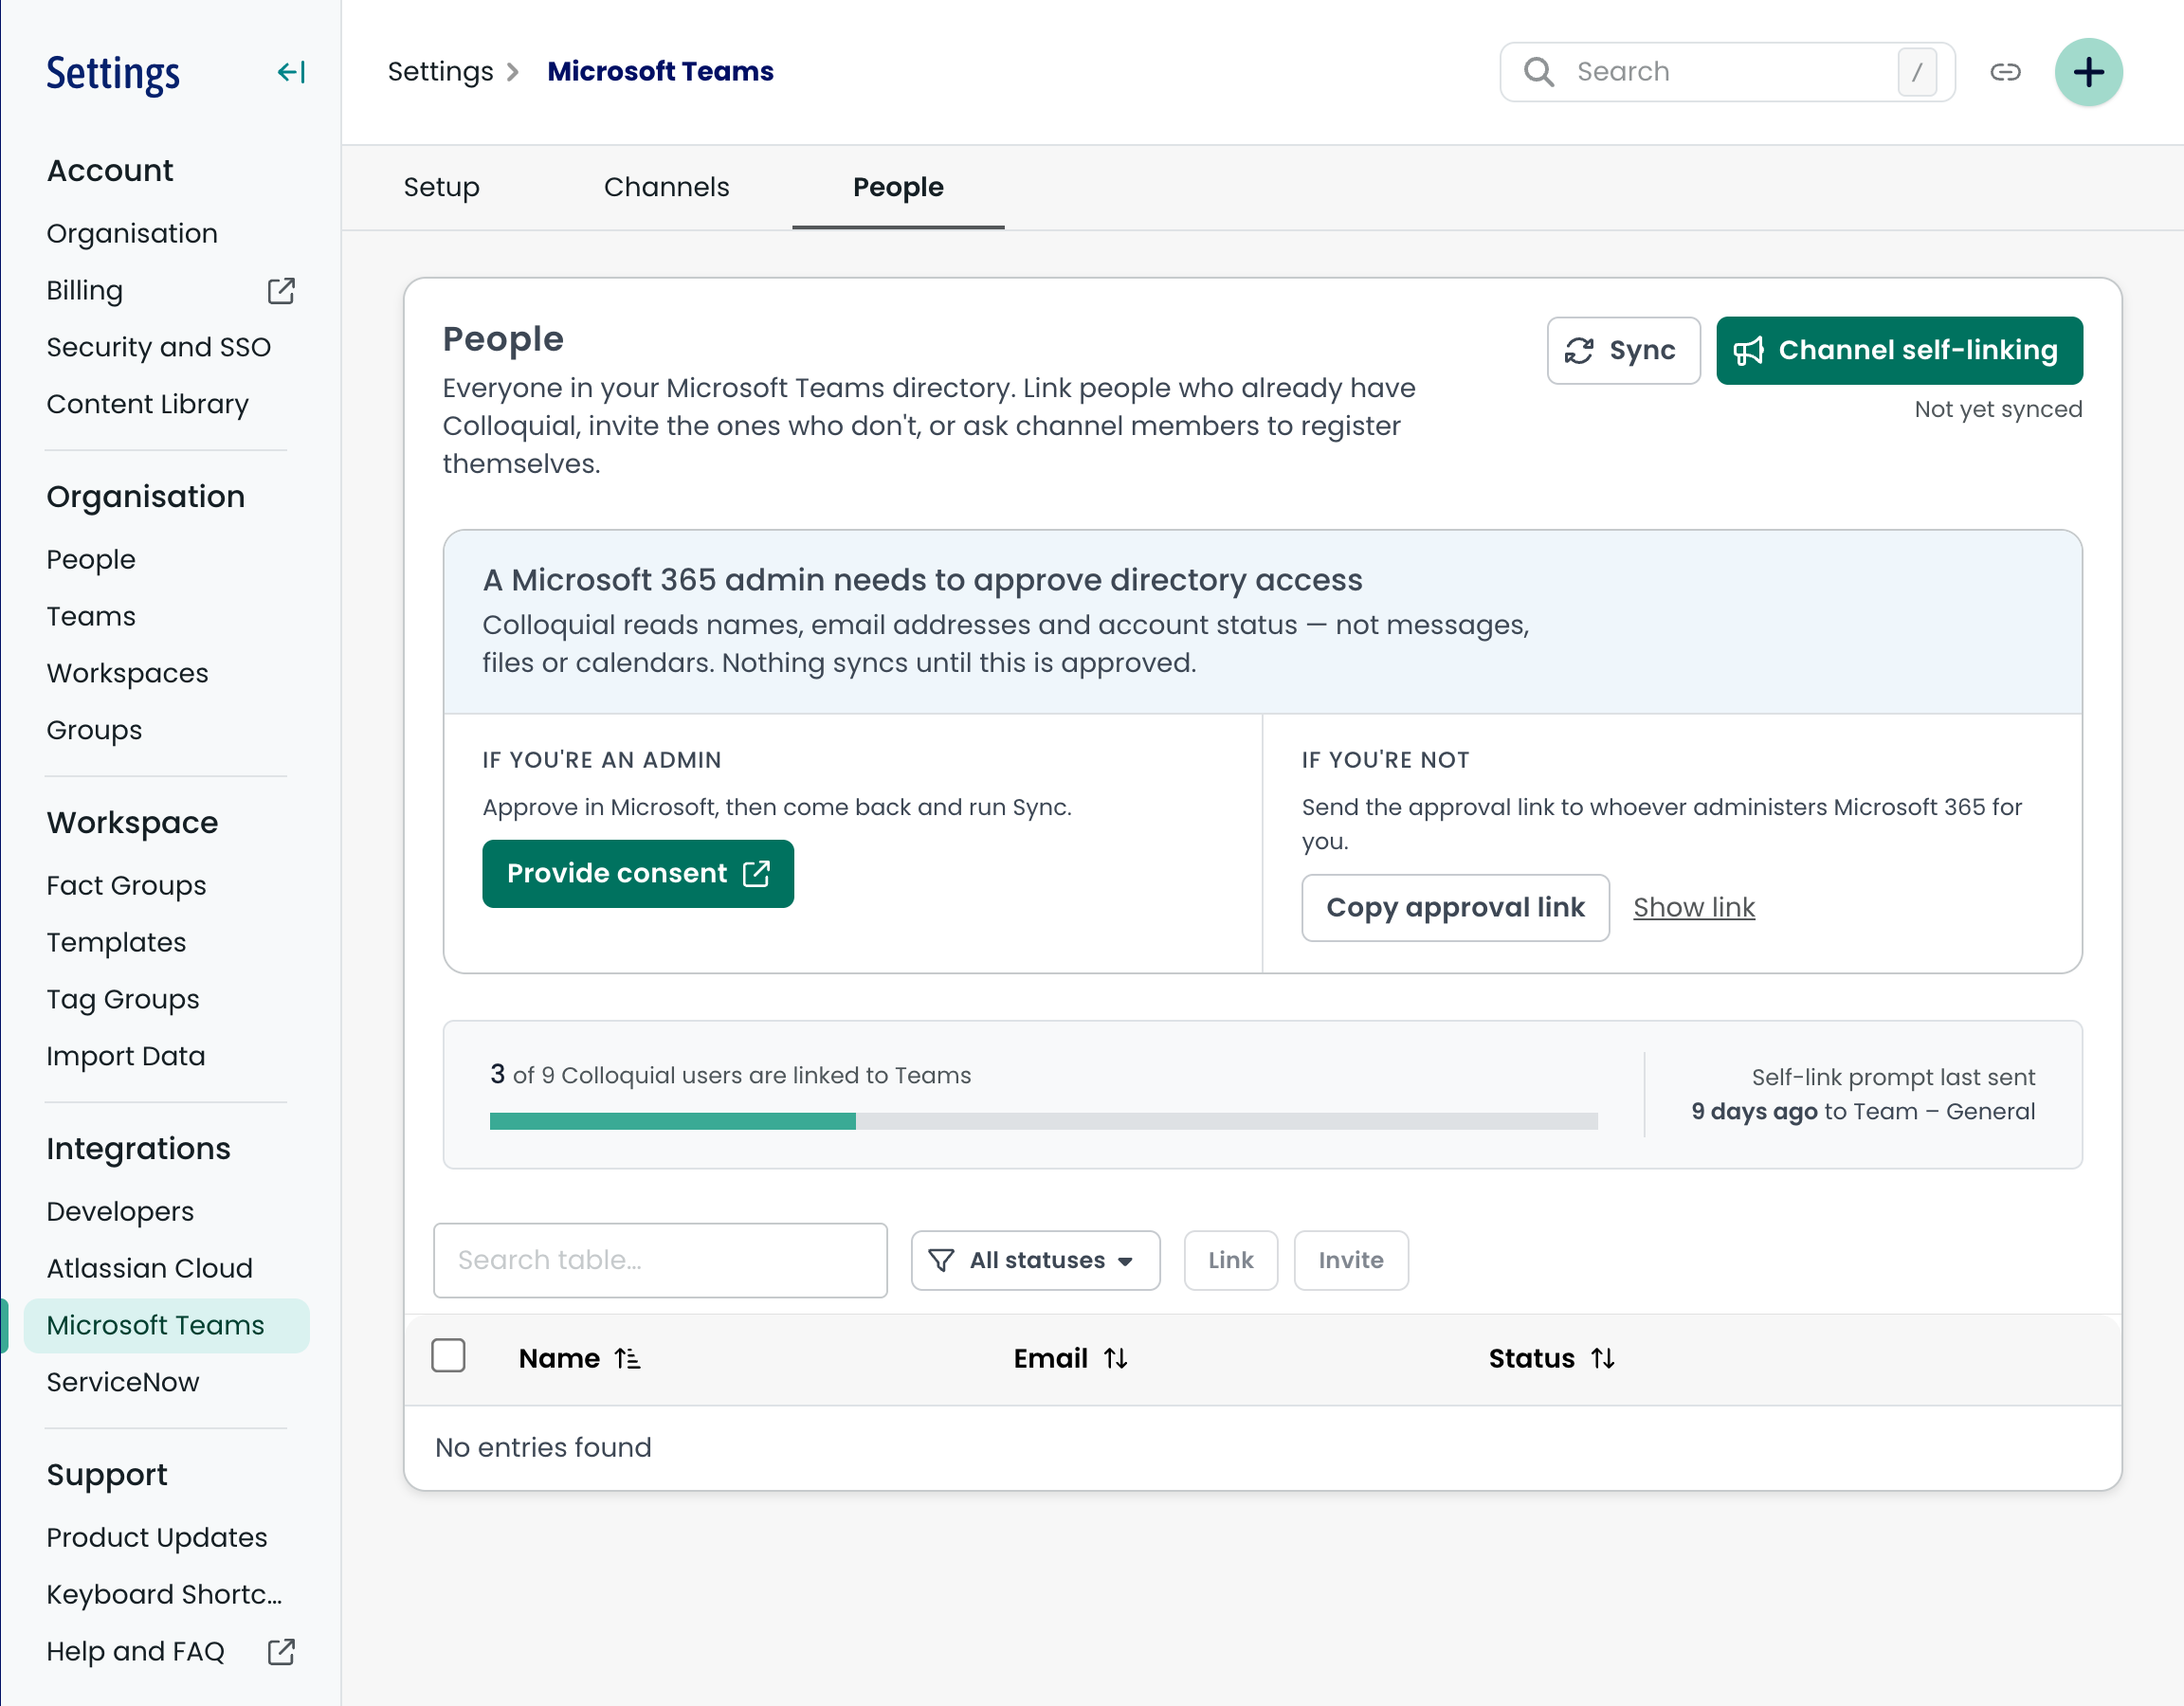This screenshot has width=2184, height=1706.
Task: Open Teams in the sidebar
Action: click(90, 616)
